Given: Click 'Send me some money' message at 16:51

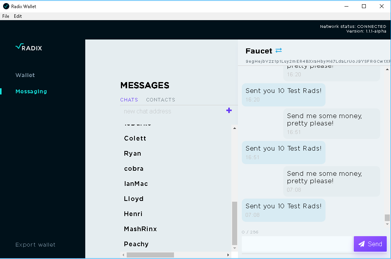Looking at the screenshot, I should pyautogui.click(x=332, y=123).
